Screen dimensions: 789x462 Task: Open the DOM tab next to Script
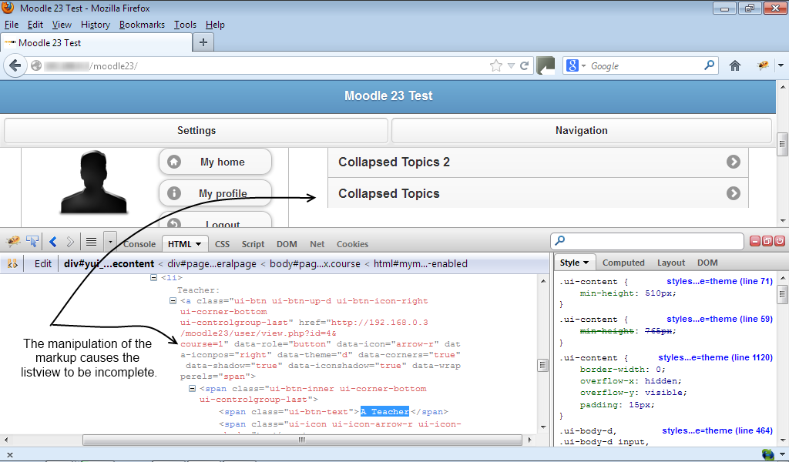pyautogui.click(x=287, y=244)
